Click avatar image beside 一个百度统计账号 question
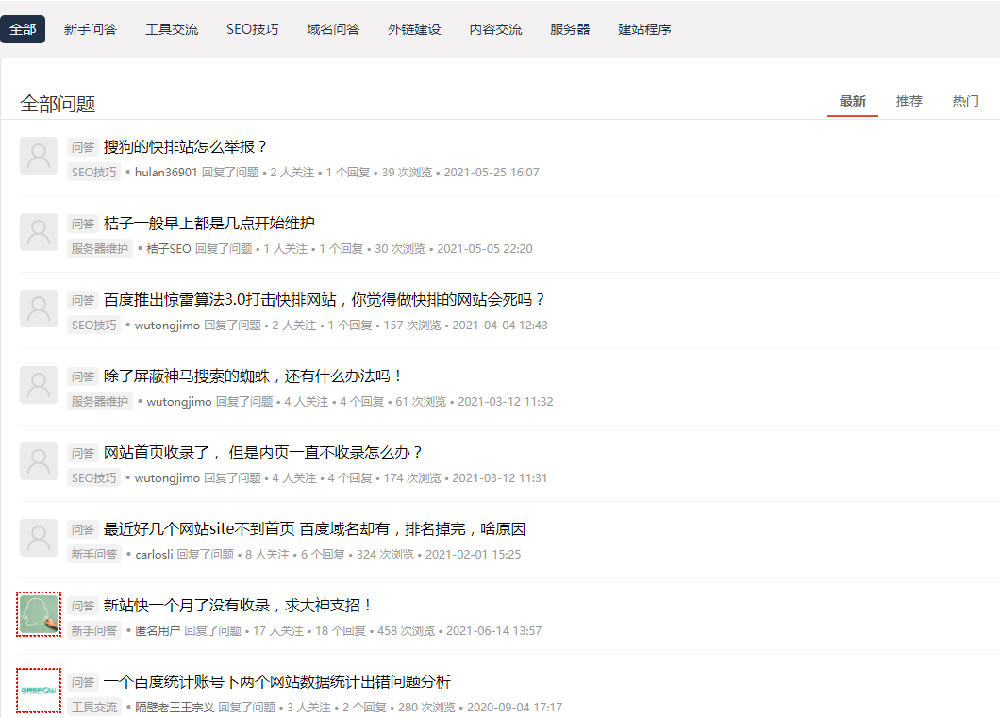The height and width of the screenshot is (718, 1000). (39, 691)
